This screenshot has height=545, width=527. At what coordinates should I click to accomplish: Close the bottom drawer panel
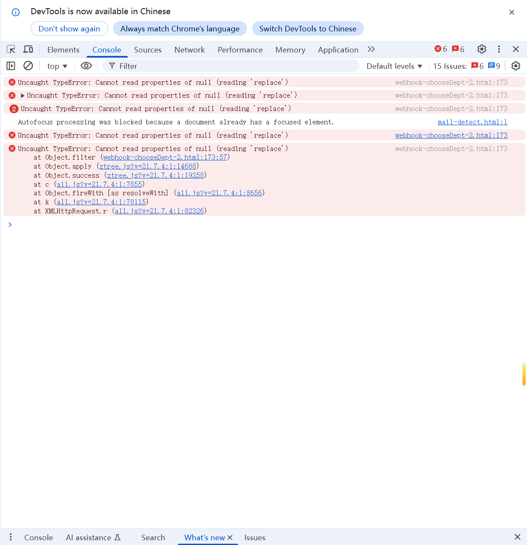point(518,537)
